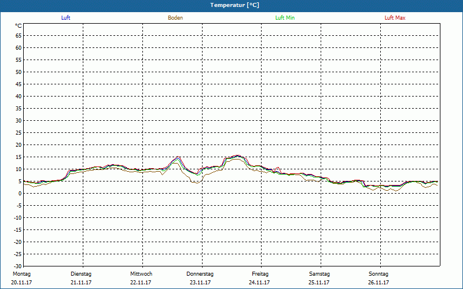This screenshot has height=289, width=463.
Task: Click the date 21.11.17
Action: (81, 283)
